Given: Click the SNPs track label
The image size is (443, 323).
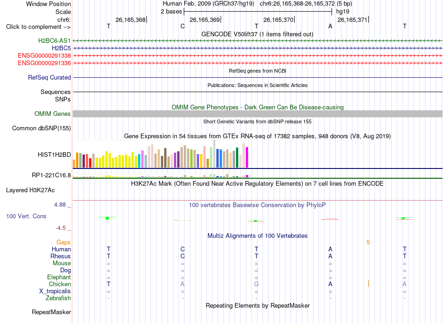Looking at the screenshot, I should pos(63,99).
